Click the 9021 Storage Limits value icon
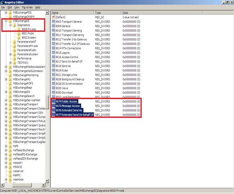 coord(53,75)
